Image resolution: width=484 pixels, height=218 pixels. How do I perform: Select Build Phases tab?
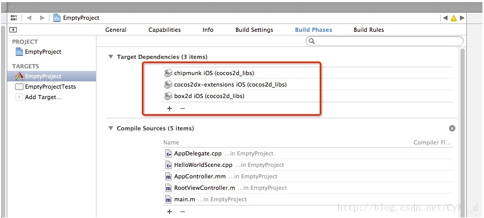click(313, 30)
